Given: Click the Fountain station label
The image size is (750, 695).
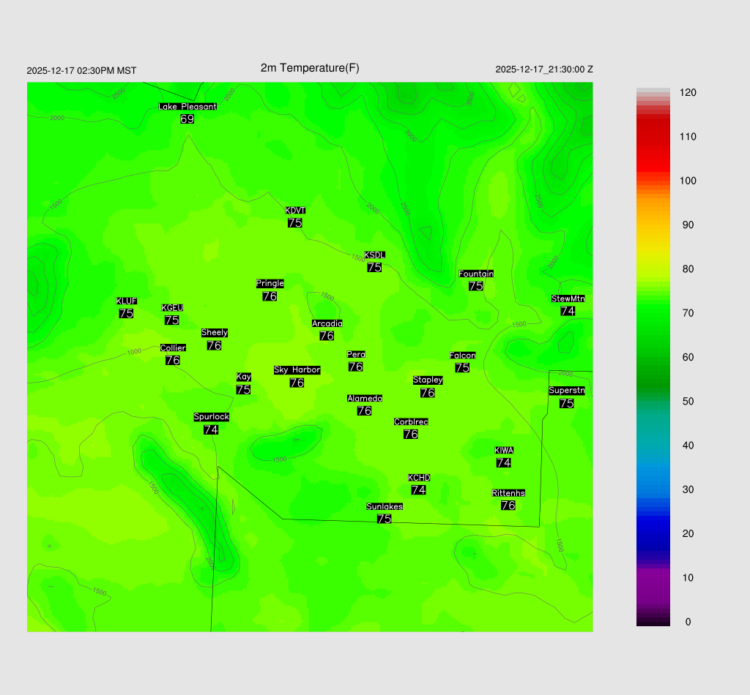Looking at the screenshot, I should (x=476, y=274).
